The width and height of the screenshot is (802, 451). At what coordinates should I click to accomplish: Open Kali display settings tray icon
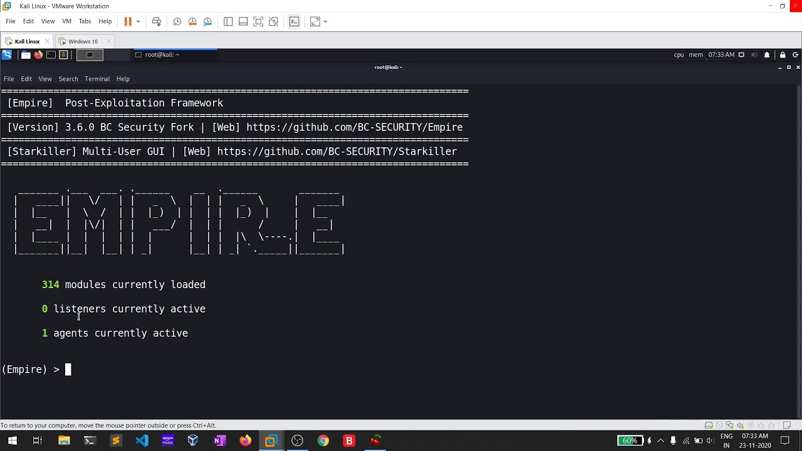tap(741, 54)
